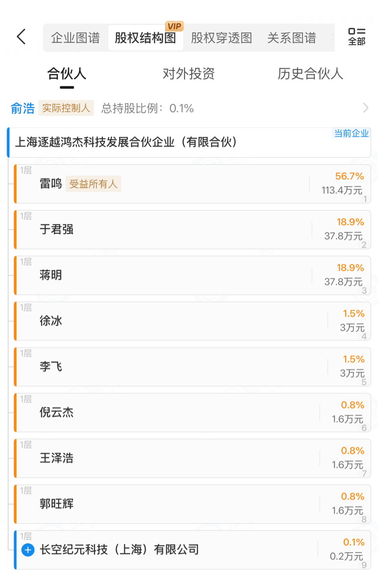Select the 于君强 partner row
The image size is (378, 571).
point(57,230)
